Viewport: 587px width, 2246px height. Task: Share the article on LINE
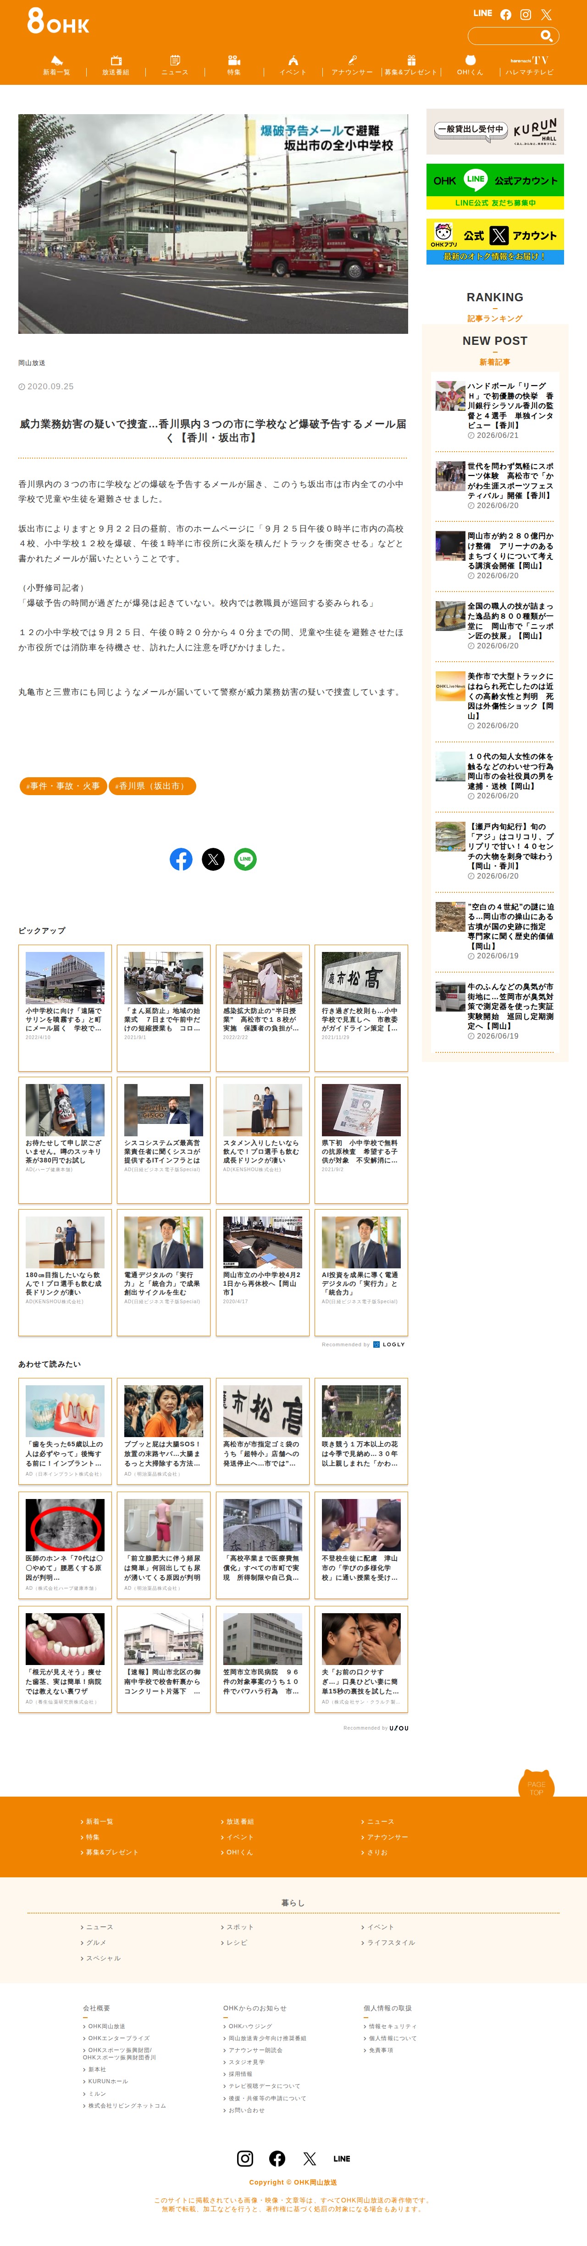click(245, 859)
